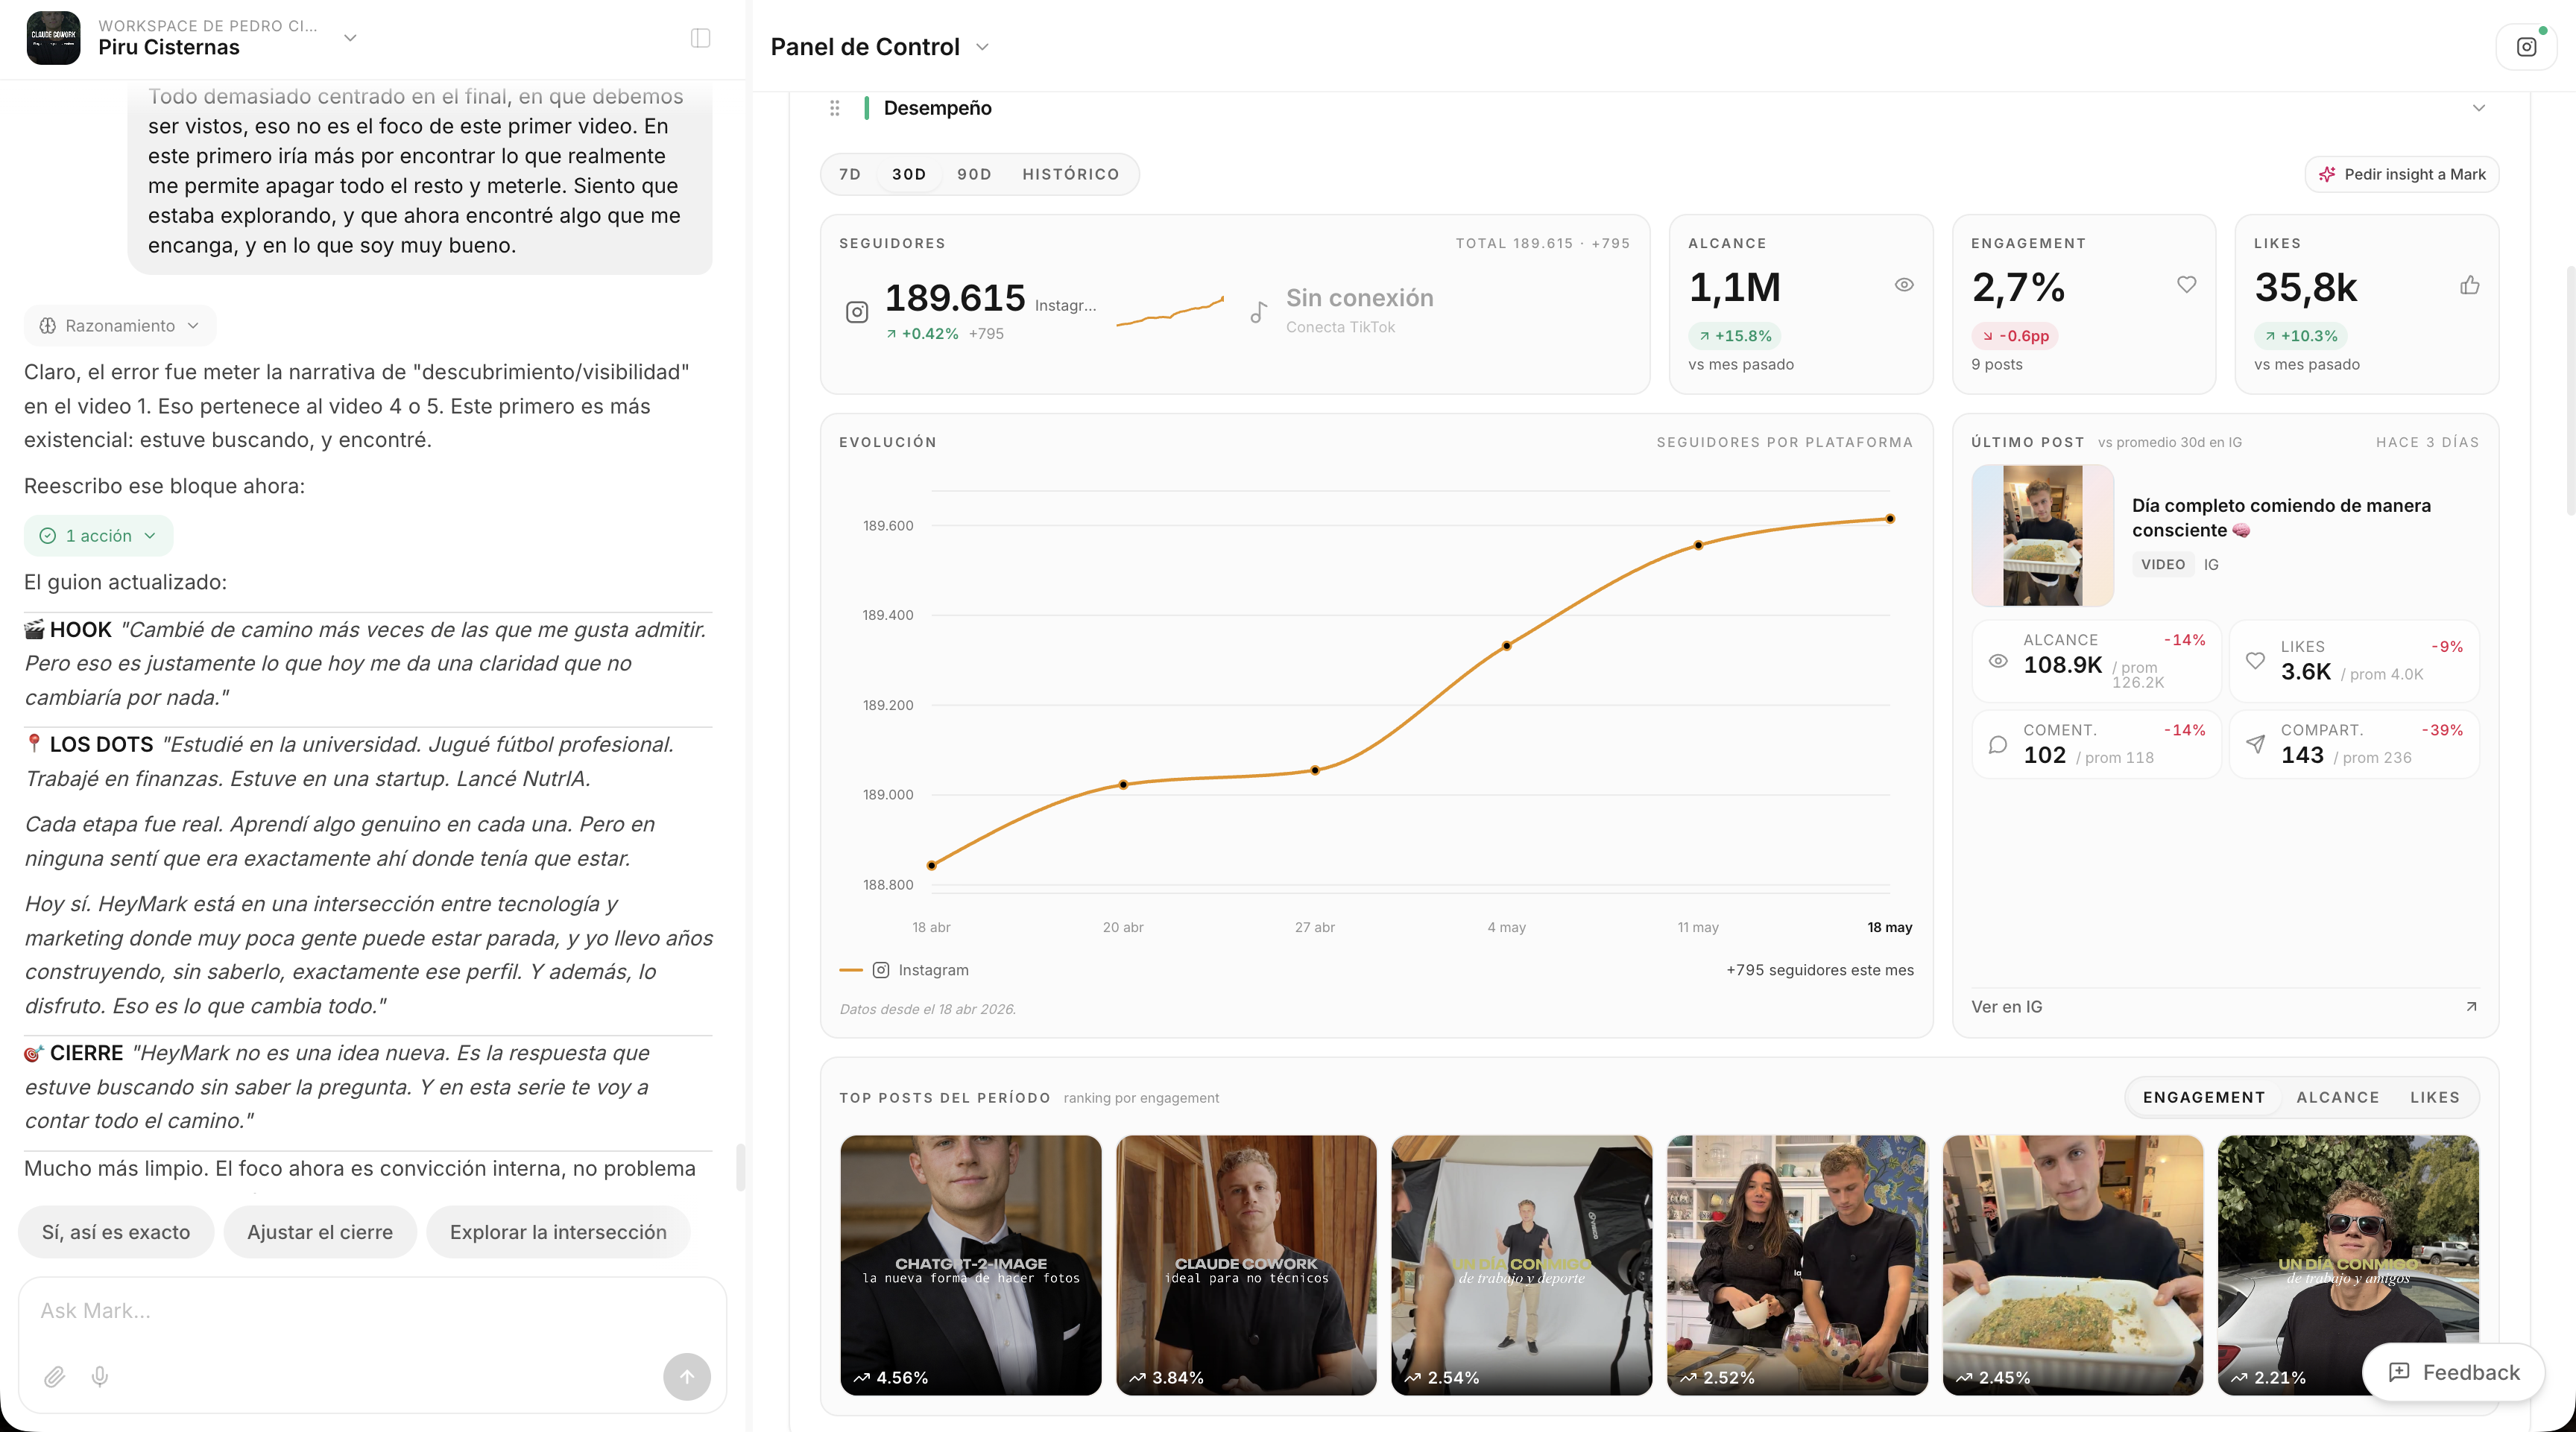Viewport: 2576px width, 1432px height.
Task: Click the send arrow button
Action: 687,1377
